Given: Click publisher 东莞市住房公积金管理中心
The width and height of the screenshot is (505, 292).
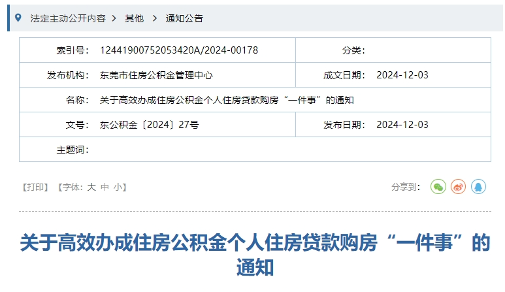Looking at the screenshot, I should (x=156, y=75).
